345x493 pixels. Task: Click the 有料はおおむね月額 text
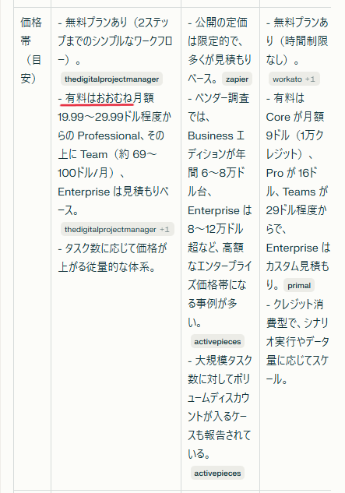(110, 98)
